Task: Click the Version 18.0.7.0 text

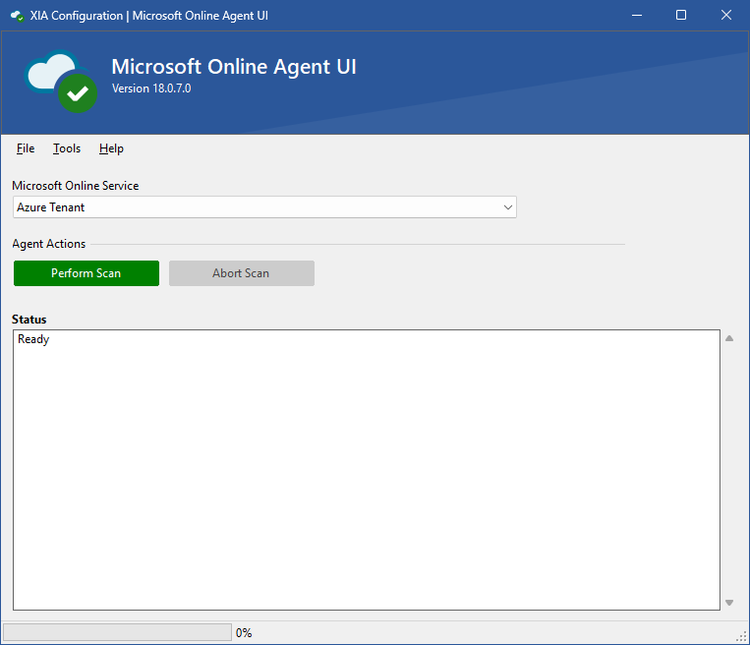Action: click(x=151, y=88)
